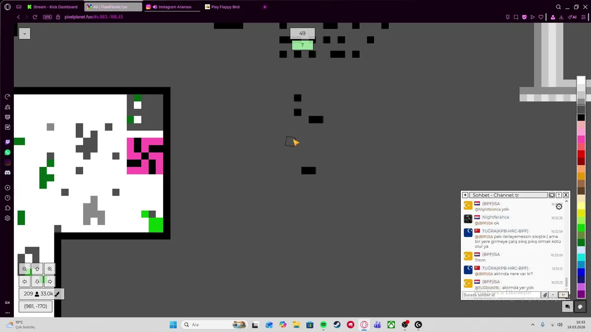Select the PixelPlanet.fun tab
The width and height of the screenshot is (591, 332).
(x=114, y=7)
